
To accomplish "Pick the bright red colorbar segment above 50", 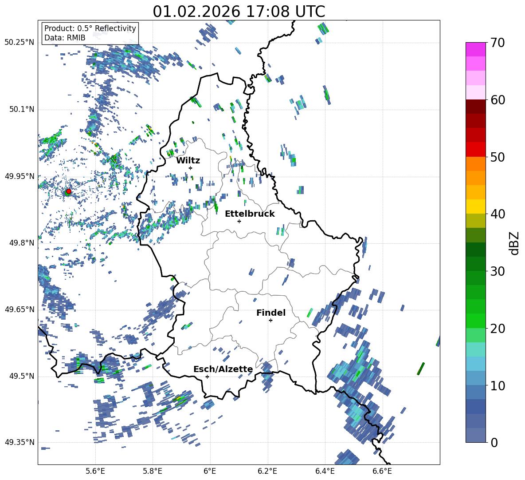I will coord(476,149).
